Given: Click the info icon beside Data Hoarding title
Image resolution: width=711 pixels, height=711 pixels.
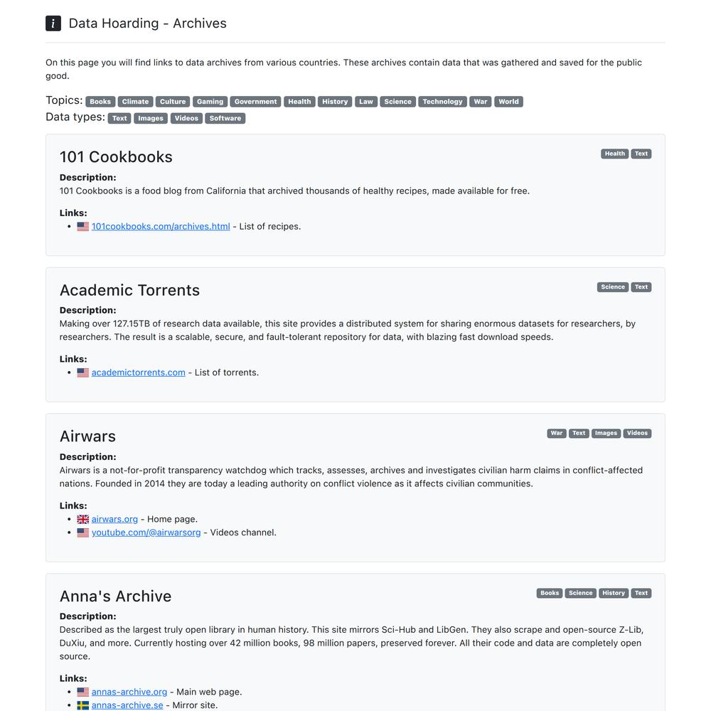Looking at the screenshot, I should coord(53,23).
